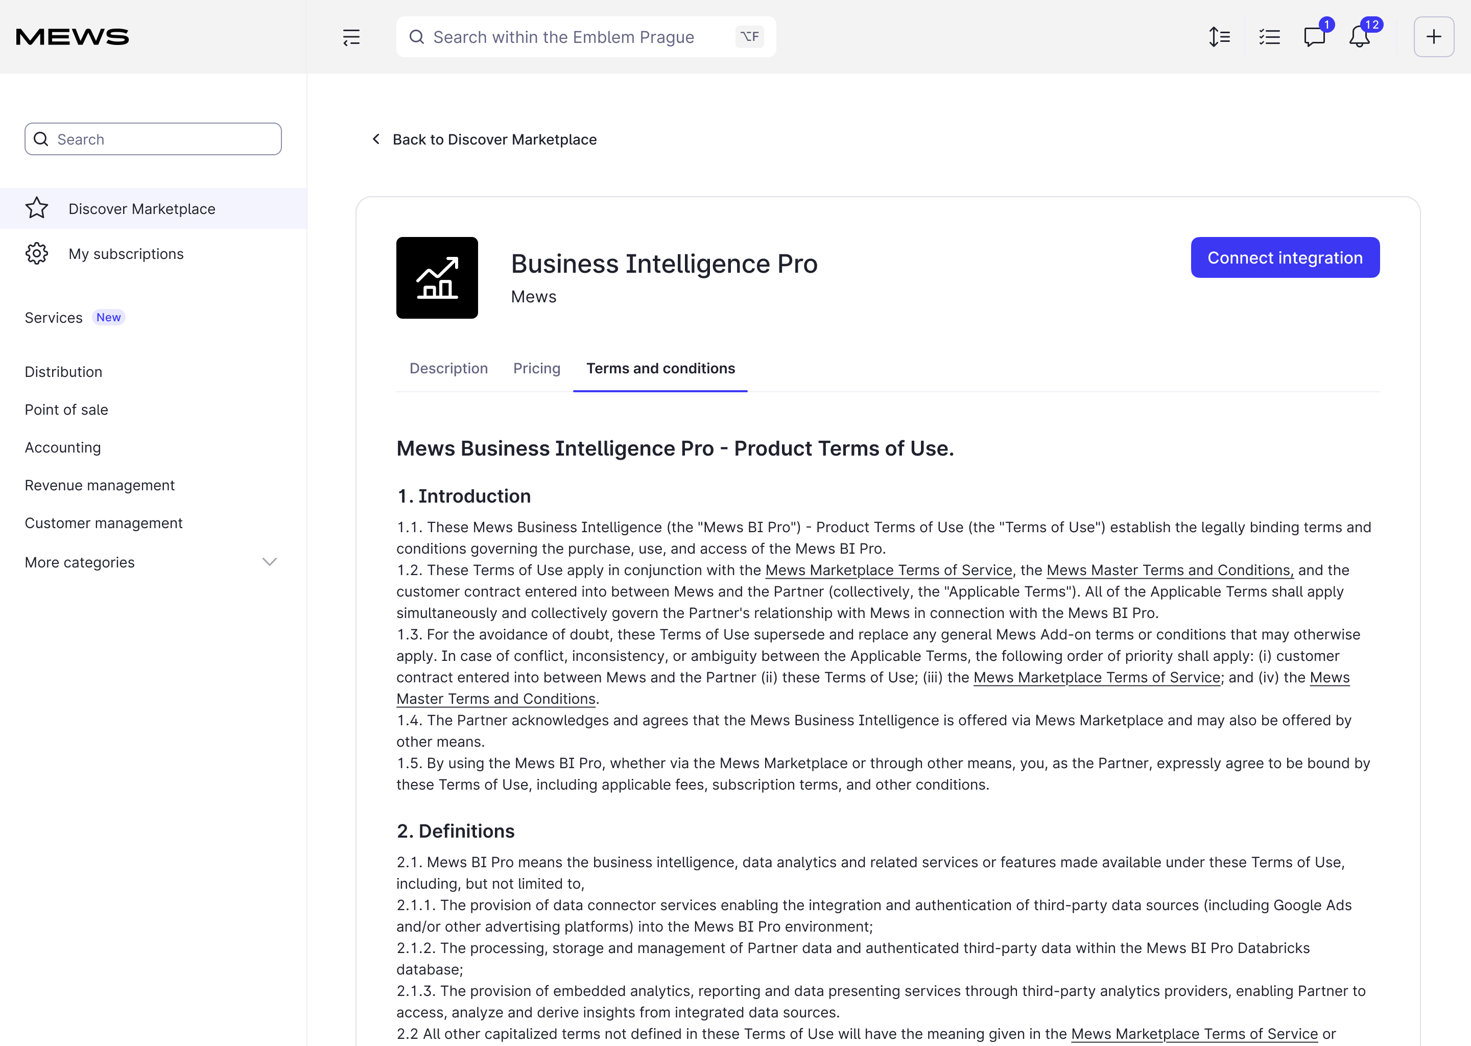Click the gear icon beside My subscriptions

pos(37,253)
